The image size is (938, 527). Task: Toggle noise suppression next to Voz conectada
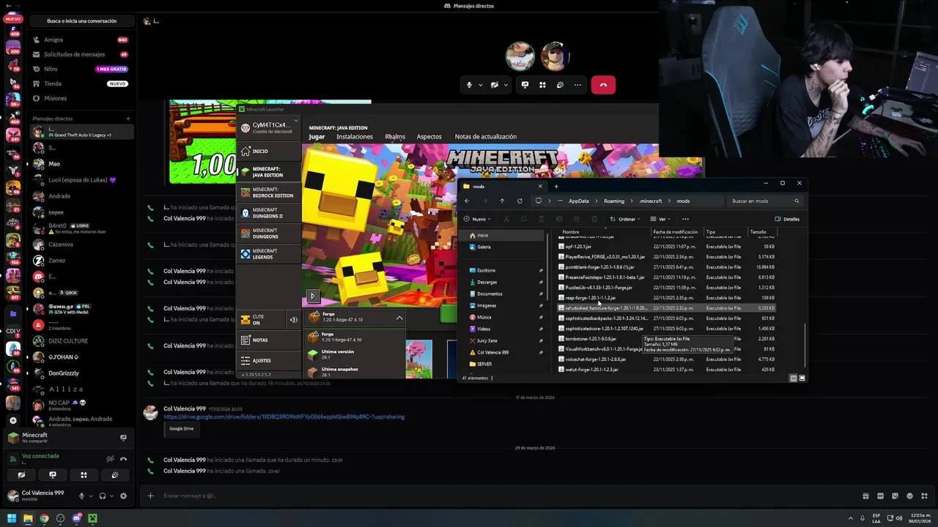pos(110,459)
